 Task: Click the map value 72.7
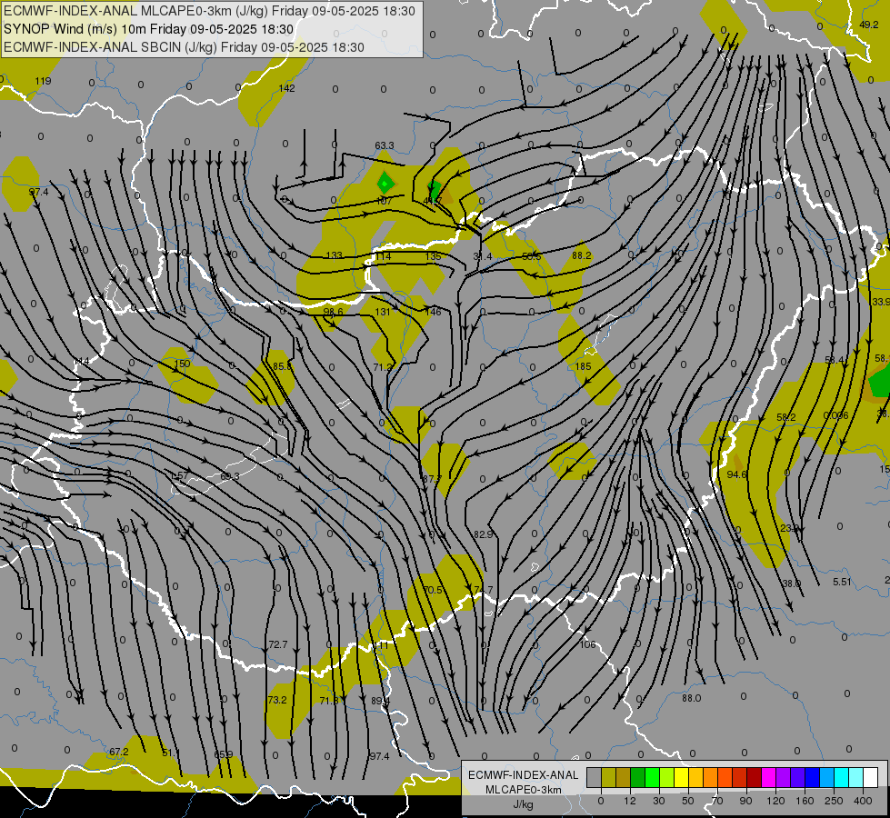click(x=278, y=645)
